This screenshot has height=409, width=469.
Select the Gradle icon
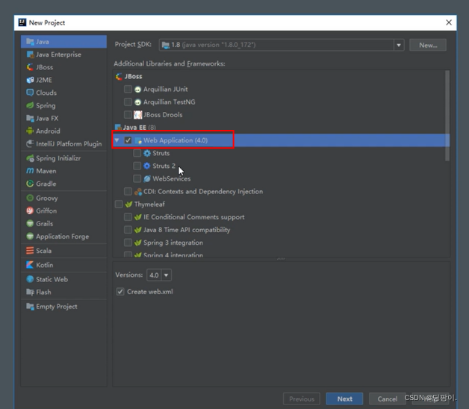pos(30,184)
